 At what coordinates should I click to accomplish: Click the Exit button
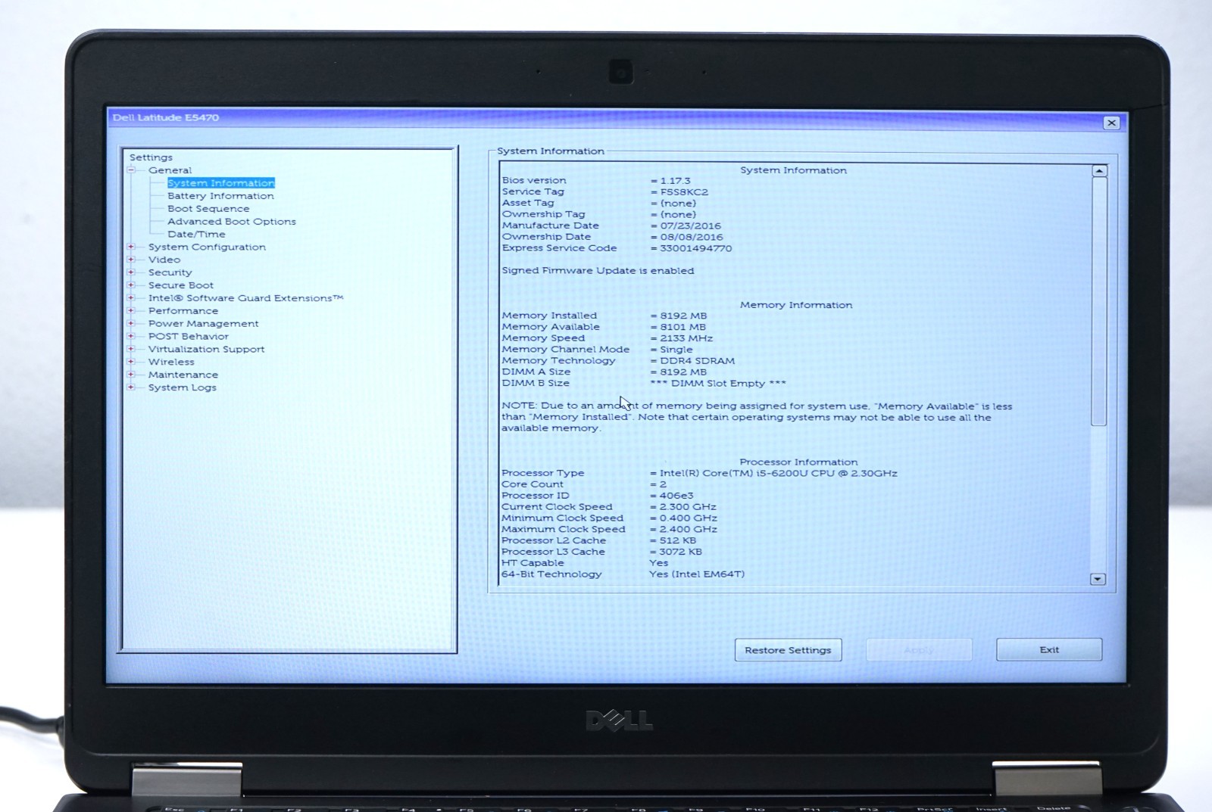pos(1049,649)
